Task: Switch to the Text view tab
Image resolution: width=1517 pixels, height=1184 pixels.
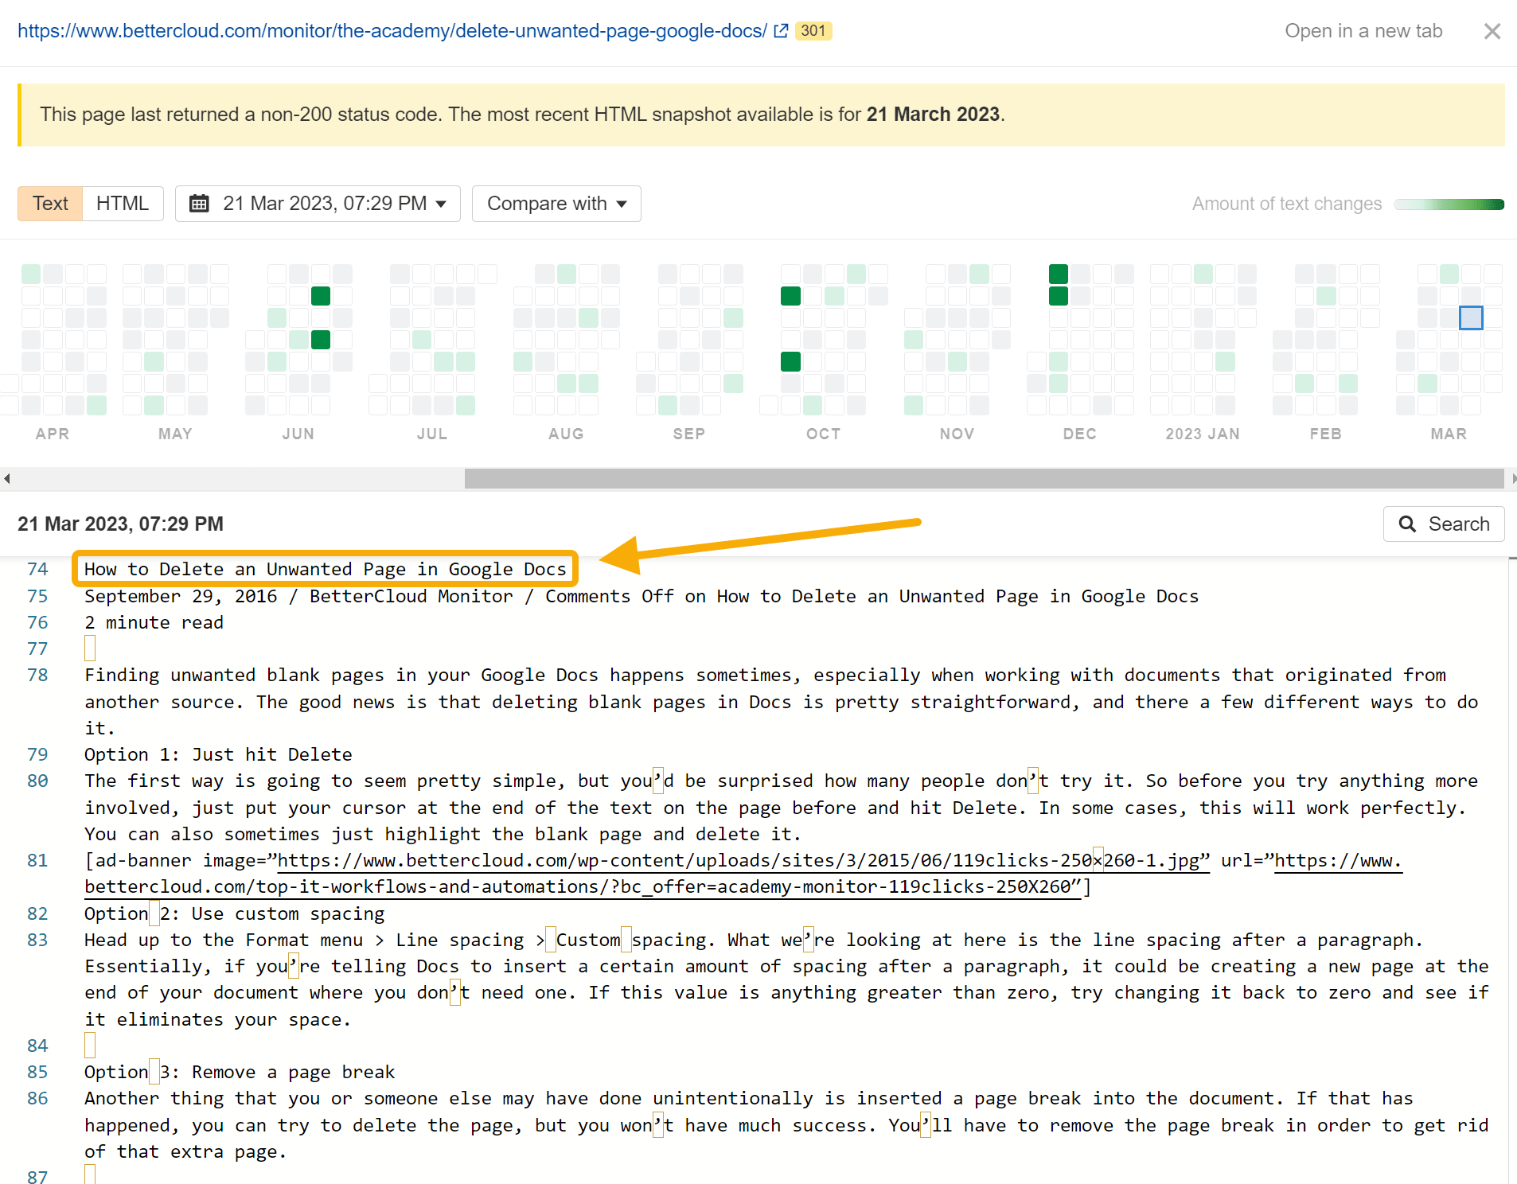Action: pos(50,204)
